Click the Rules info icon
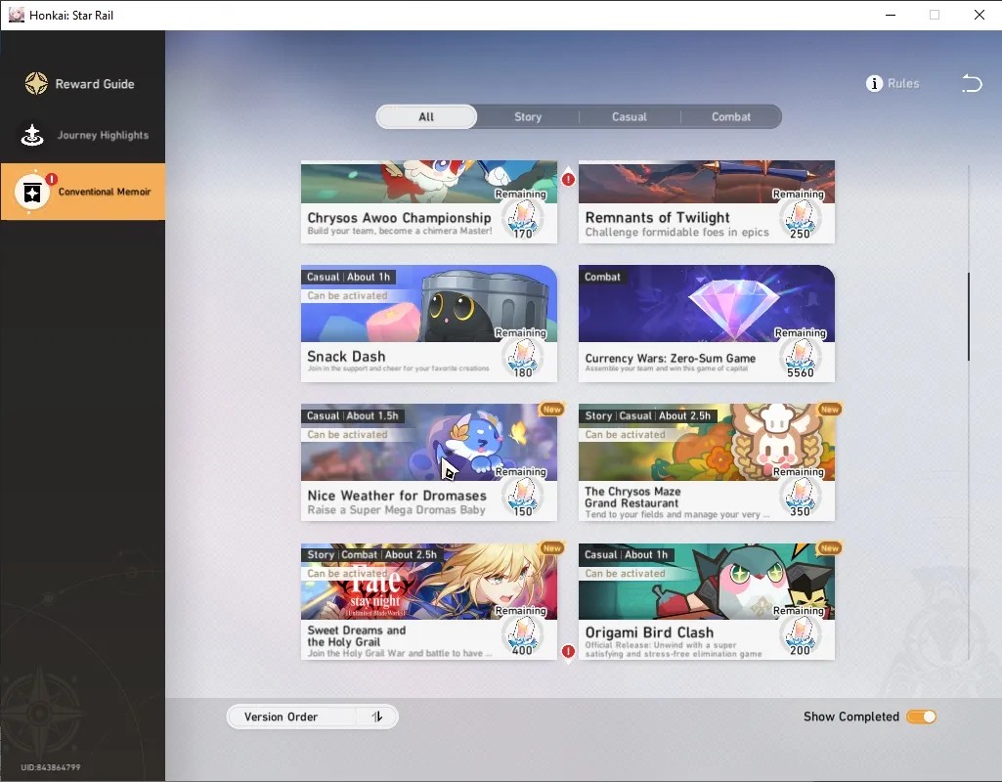The height and width of the screenshot is (782, 1002). (874, 83)
